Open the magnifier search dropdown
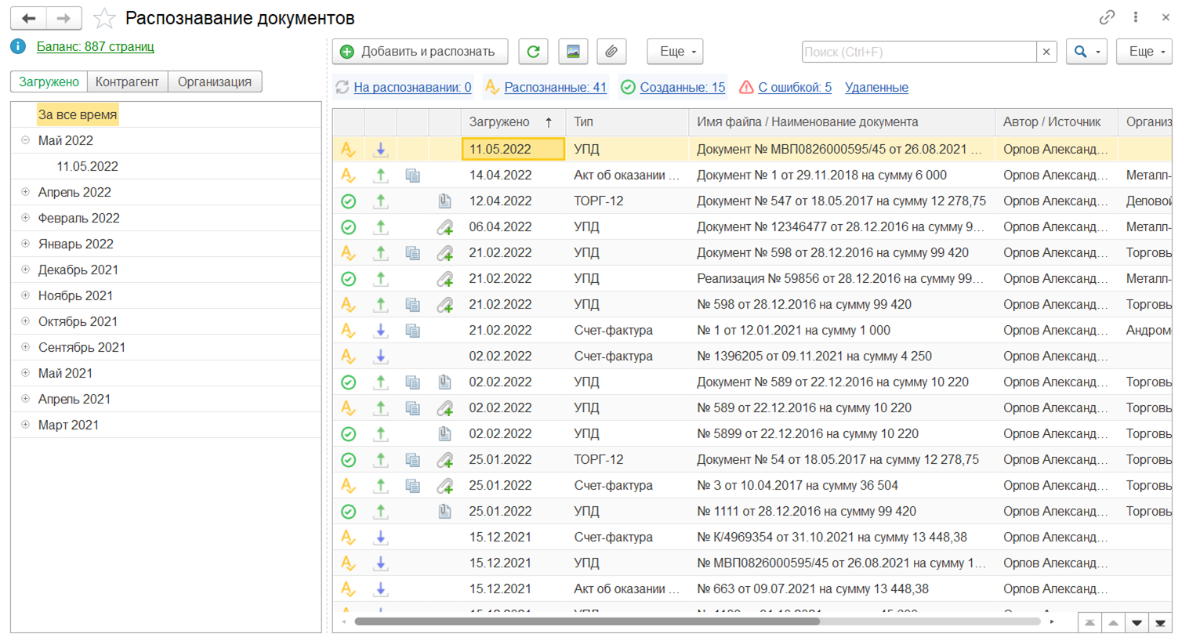This screenshot has height=641, width=1189. [1086, 52]
